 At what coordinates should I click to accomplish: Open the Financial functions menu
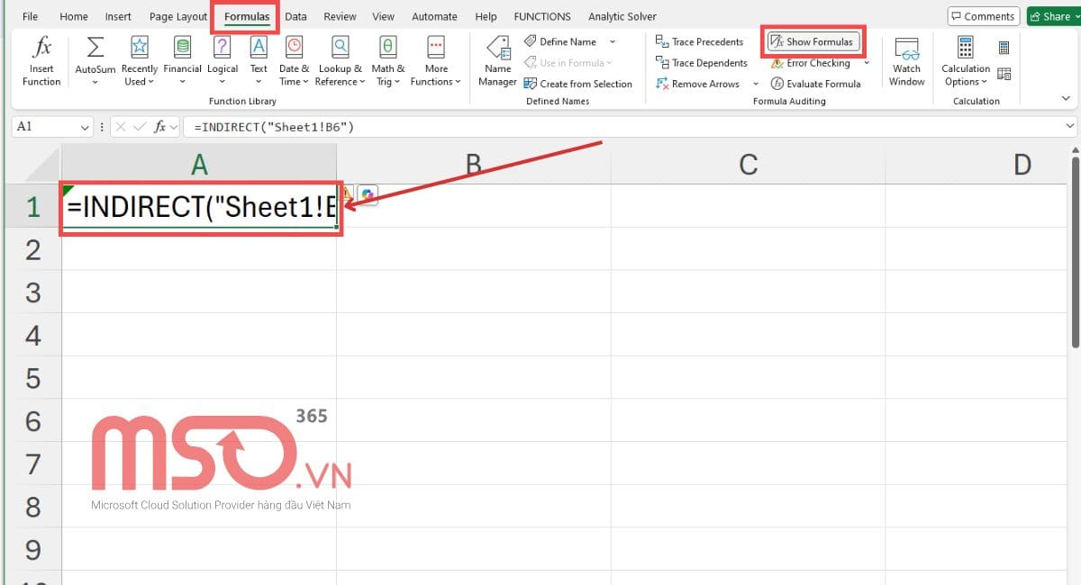coord(182,61)
